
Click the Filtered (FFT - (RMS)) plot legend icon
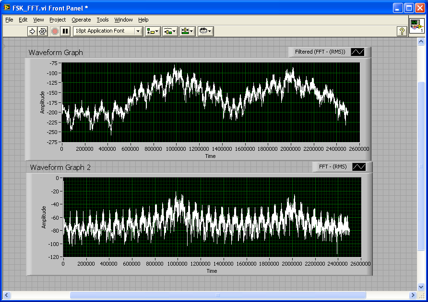357,52
